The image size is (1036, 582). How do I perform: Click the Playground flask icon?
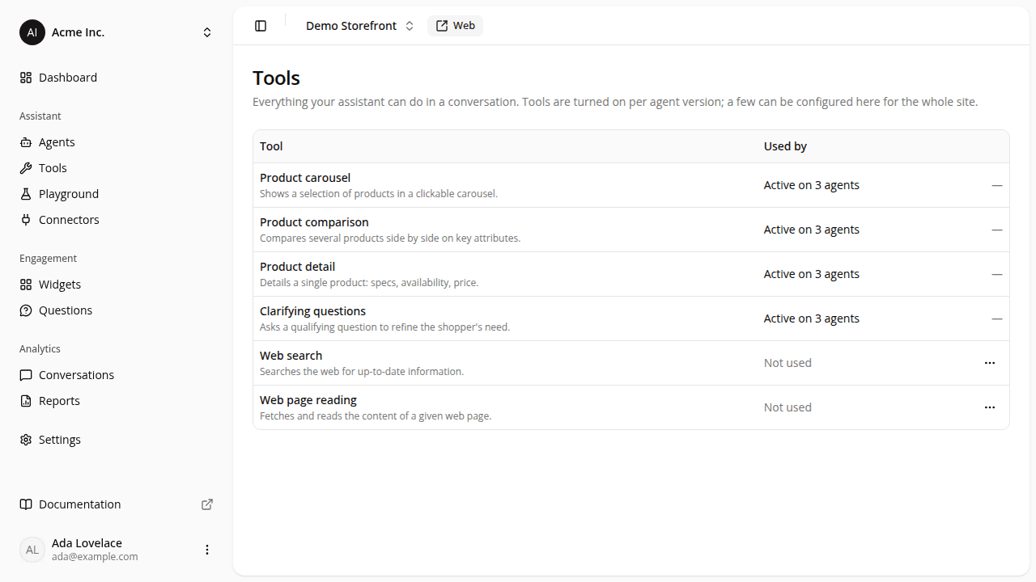[x=26, y=194]
